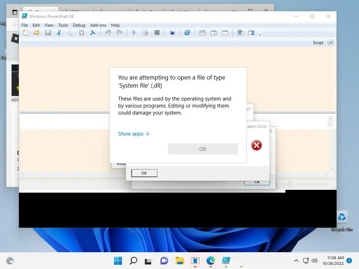Show script pane right layout icon
Viewport: 359px width, 269px height.
[x=214, y=33]
